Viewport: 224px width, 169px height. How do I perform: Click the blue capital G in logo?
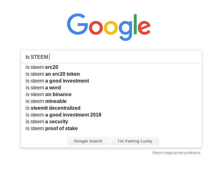(x=77, y=24)
